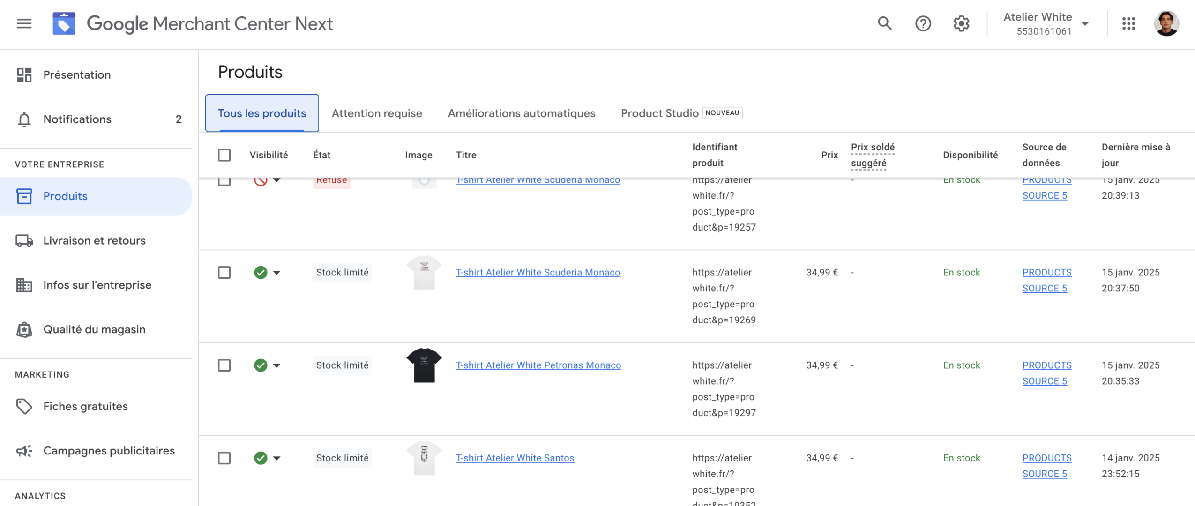Click the Campagnes publicitaires megaphone icon
The height and width of the screenshot is (506, 1195).
24,451
